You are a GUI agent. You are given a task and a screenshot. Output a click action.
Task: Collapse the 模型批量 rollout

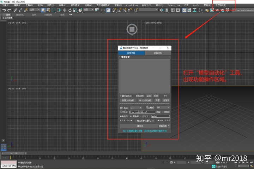coord(125,57)
